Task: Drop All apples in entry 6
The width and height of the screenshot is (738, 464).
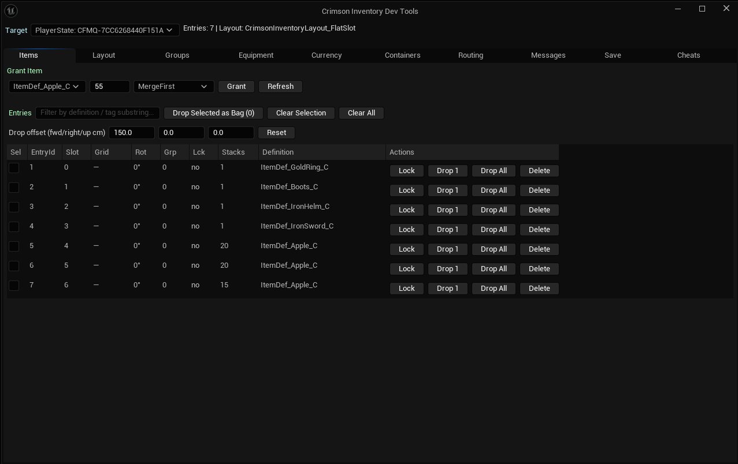Action: (x=494, y=269)
